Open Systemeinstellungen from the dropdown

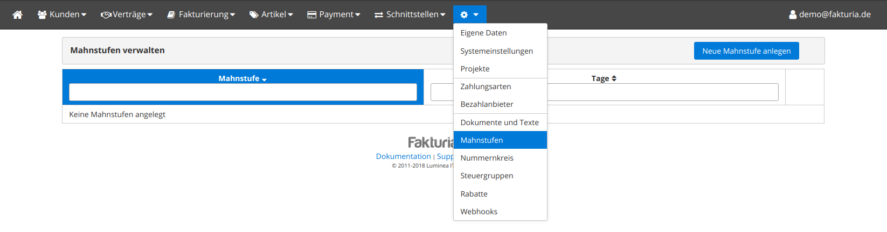(496, 51)
